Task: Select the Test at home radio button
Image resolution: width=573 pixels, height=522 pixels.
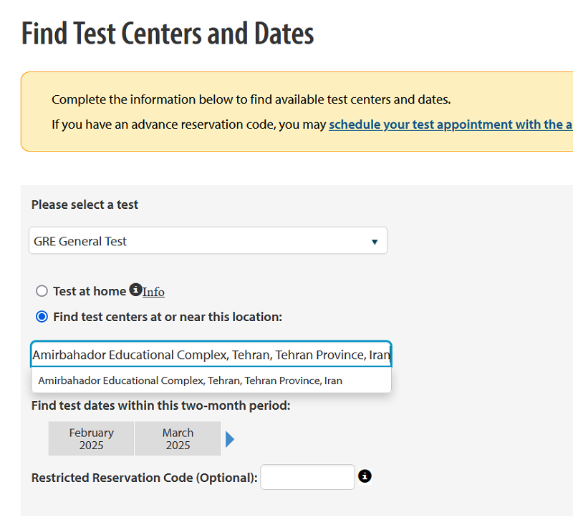Action: tap(42, 291)
